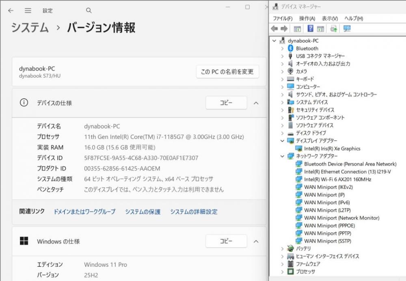Image resolution: width=406 pixels, height=281 pixels.
Task: Click the システム デバイス folder icon
Action: tap(291, 102)
